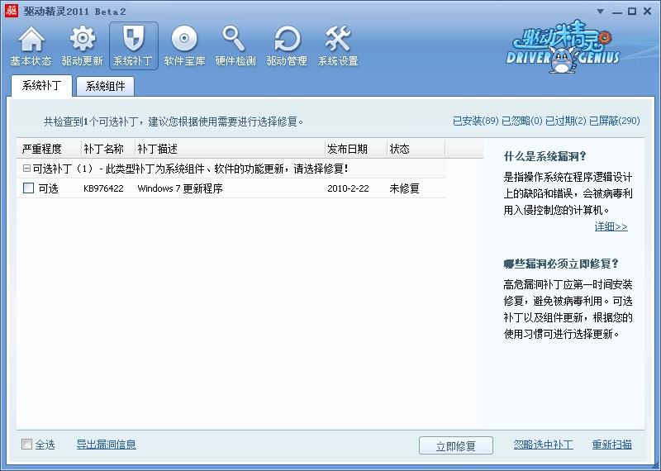Open the 驱动管理 refresh icon
661x471 pixels.
point(287,46)
